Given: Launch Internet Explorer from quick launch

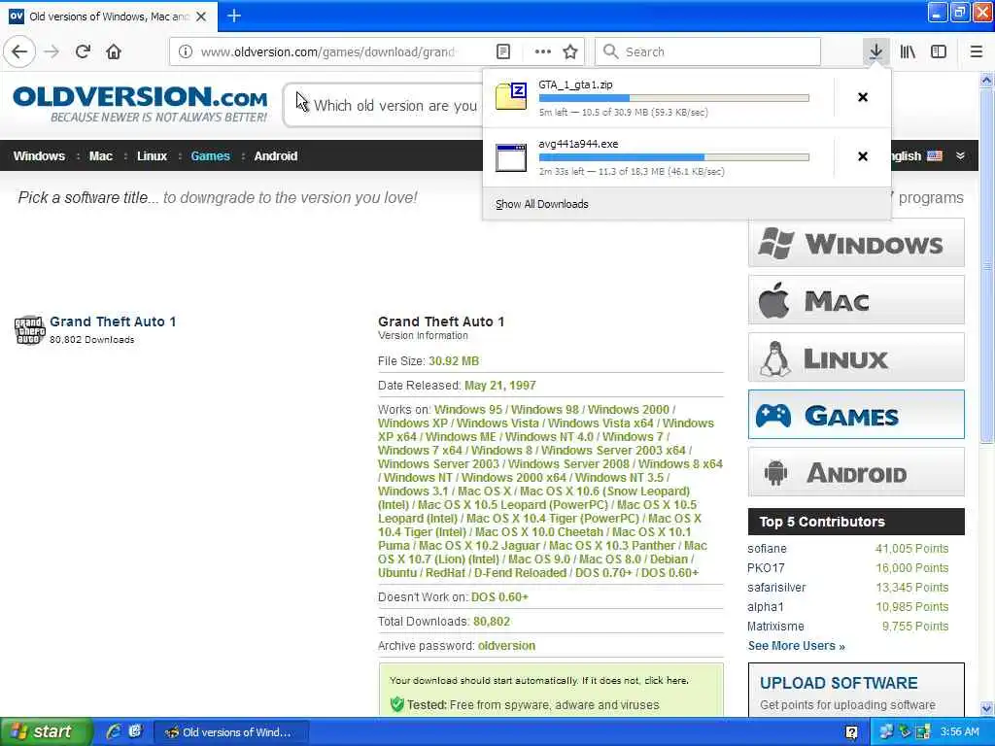Looking at the screenshot, I should pyautogui.click(x=115, y=731).
